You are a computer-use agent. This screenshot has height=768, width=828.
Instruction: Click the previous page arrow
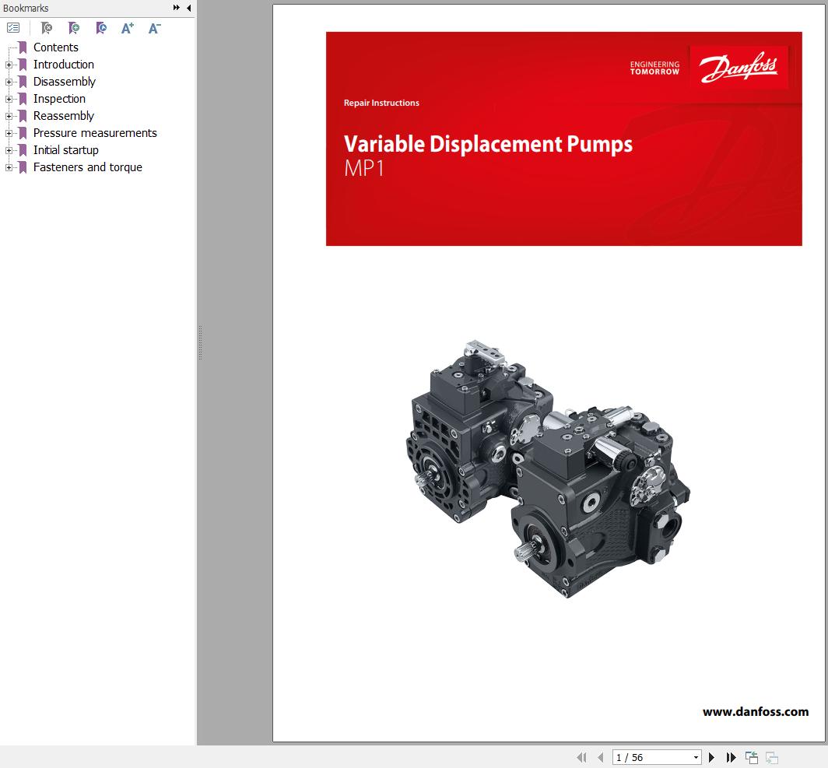(600, 757)
